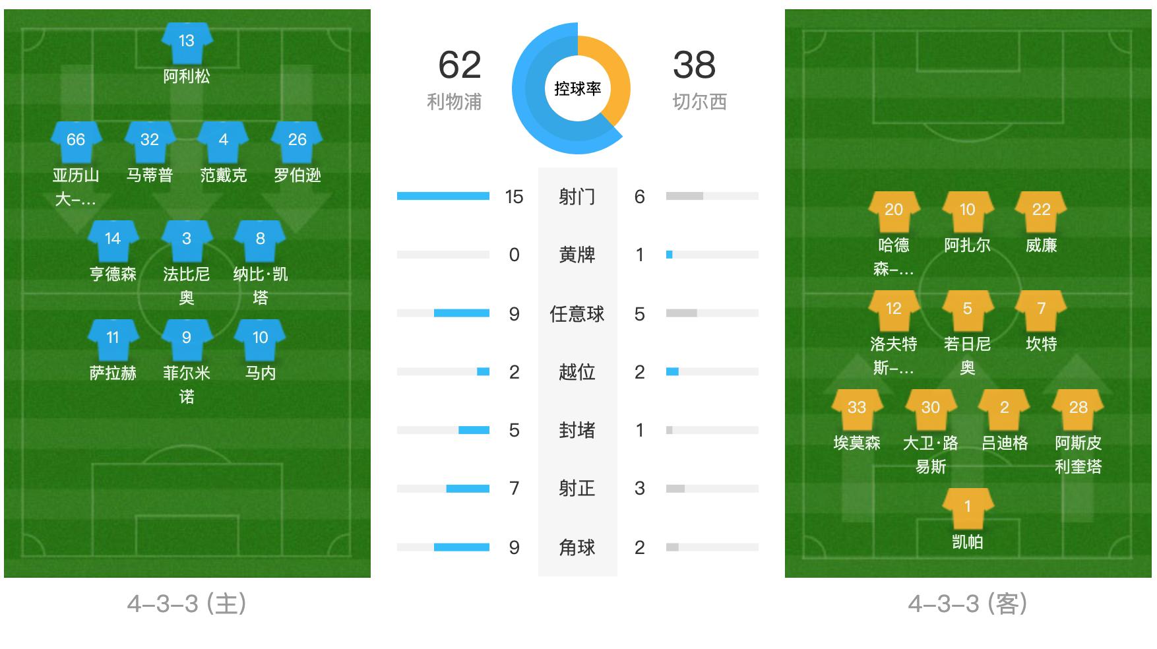
Task: Click Willian's number 22 jersey
Action: coord(1042,210)
